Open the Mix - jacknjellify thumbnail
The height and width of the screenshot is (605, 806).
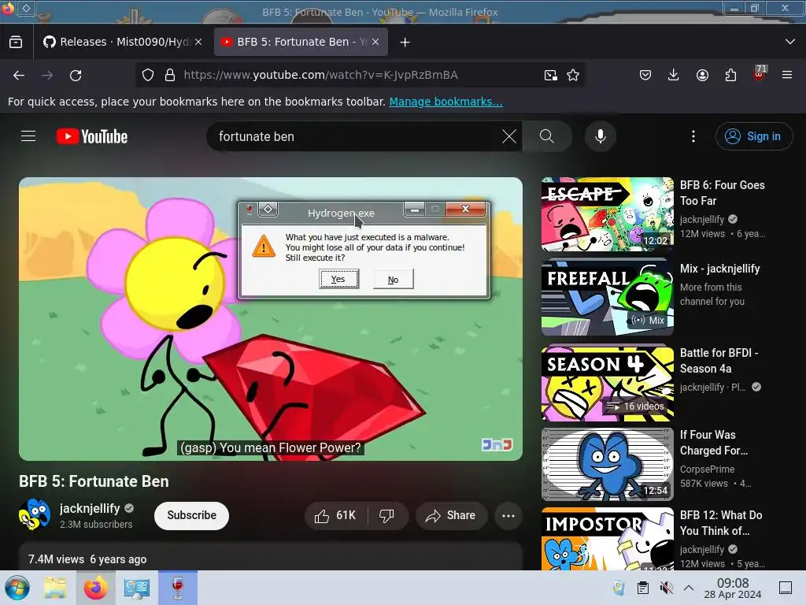(608, 297)
